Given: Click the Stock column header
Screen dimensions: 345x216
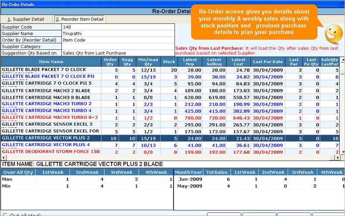Looking at the screenshot, I should point(169,62).
